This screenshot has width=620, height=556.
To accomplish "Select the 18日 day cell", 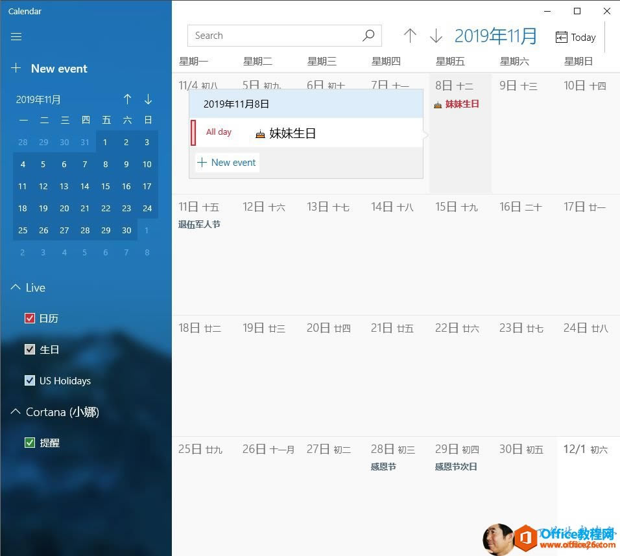I will click(203, 376).
